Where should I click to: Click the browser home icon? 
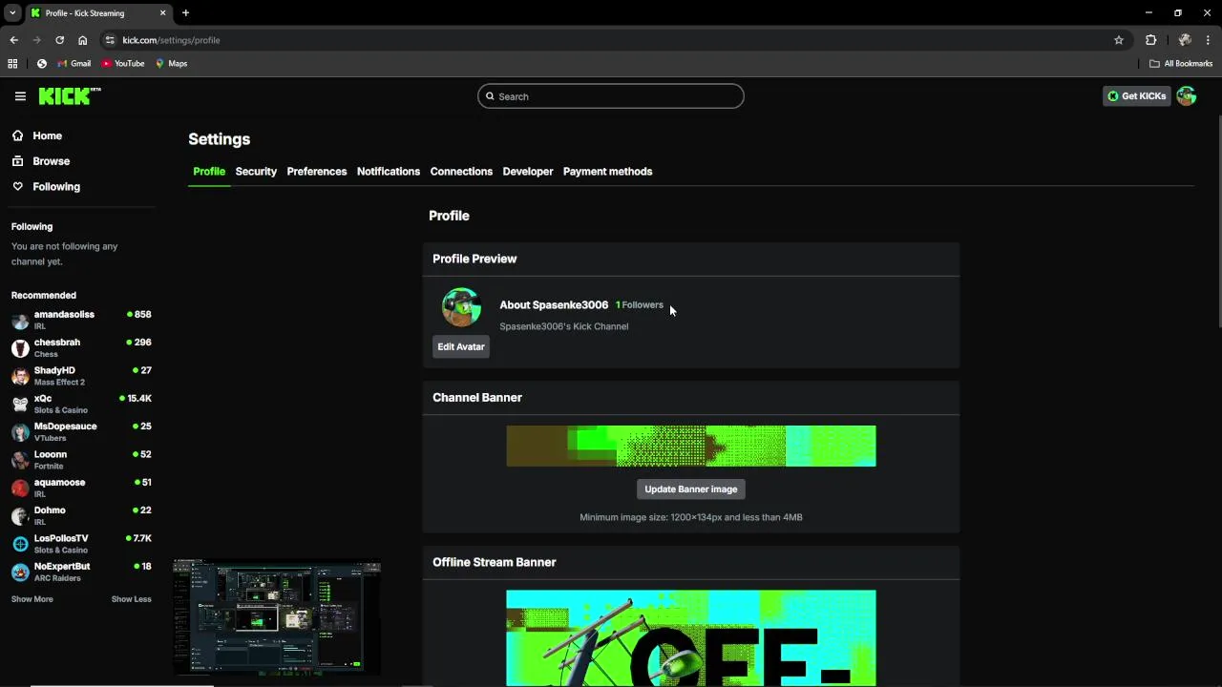point(83,40)
